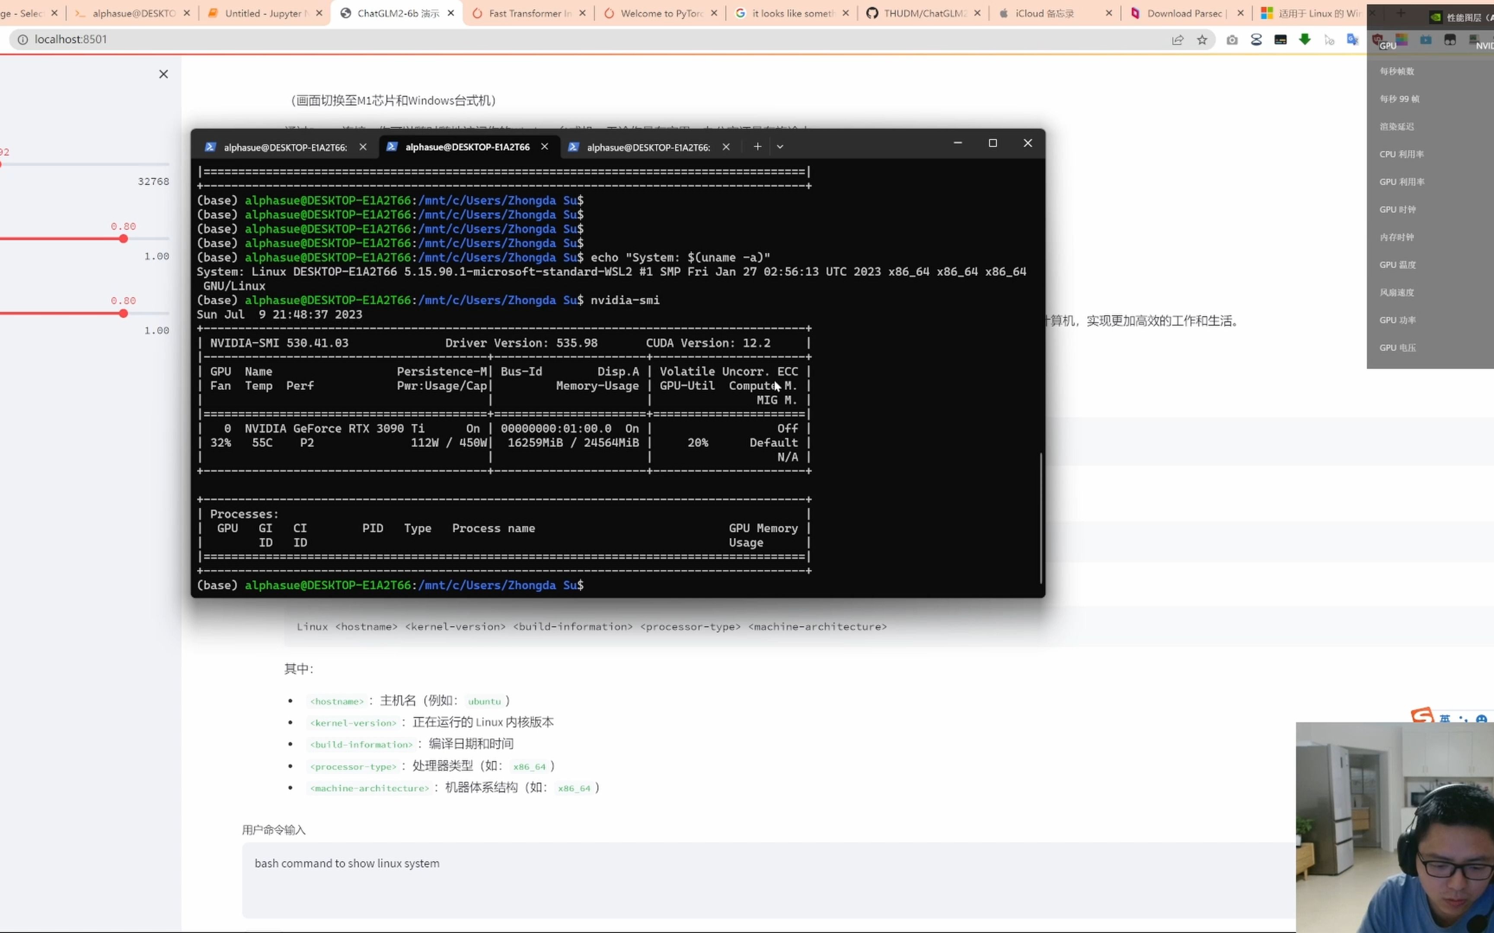Select GPU 温度 in the performance overlay

[x=1398, y=265]
